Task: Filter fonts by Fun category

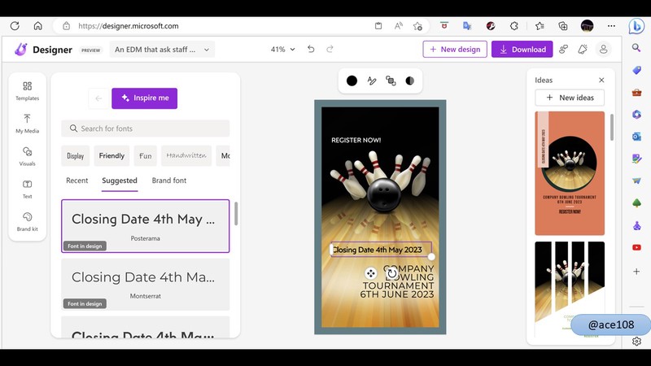Action: coord(146,155)
